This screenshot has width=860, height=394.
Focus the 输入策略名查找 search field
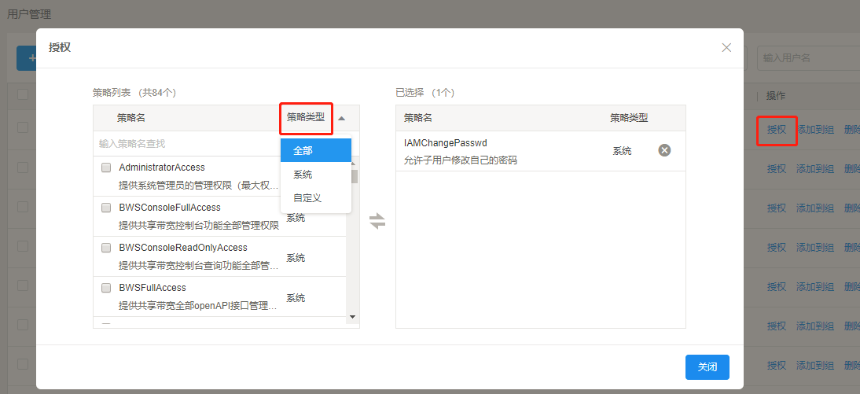pyautogui.click(x=185, y=144)
